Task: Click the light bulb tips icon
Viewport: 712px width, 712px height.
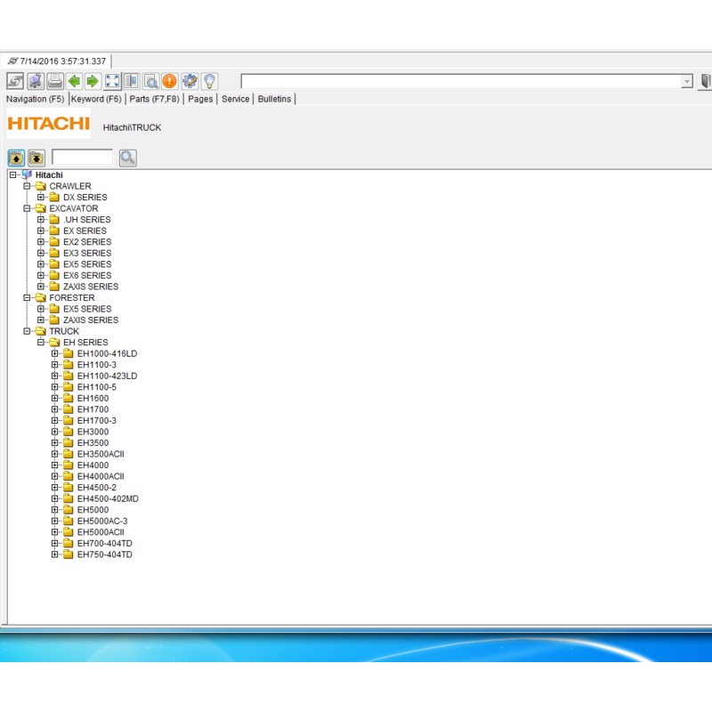Action: (x=209, y=81)
